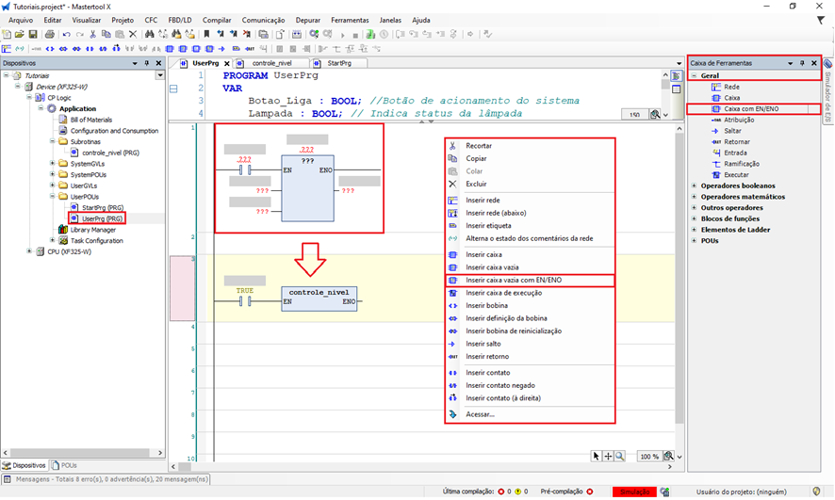Pin the Caixa de Ferramentas panel
This screenshot has width=835, height=500.
click(802, 63)
